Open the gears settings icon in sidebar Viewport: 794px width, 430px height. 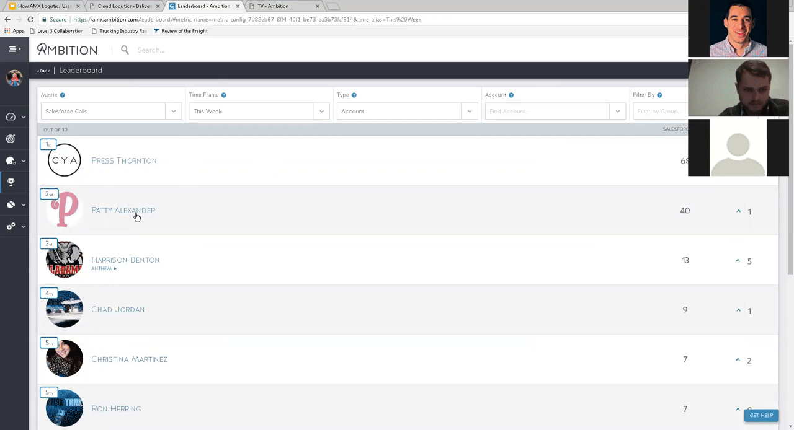(x=11, y=227)
